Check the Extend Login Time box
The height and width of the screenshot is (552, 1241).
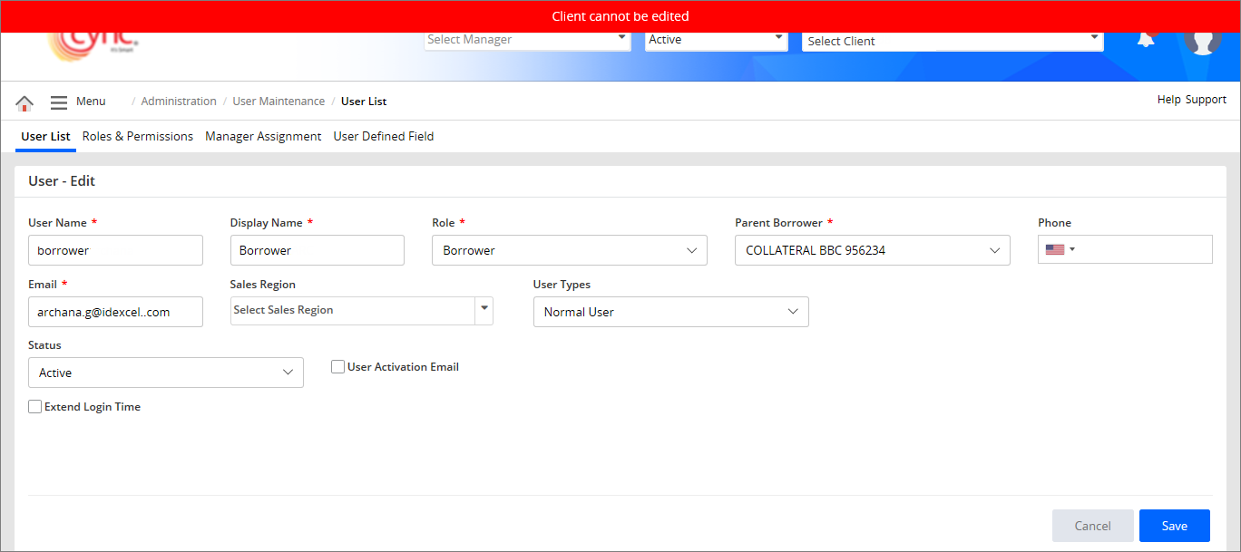[x=35, y=407]
